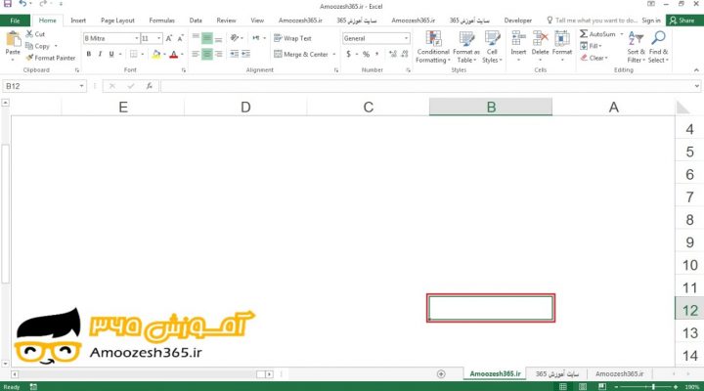
Task: Open Cell Styles gallery
Action: (492, 47)
